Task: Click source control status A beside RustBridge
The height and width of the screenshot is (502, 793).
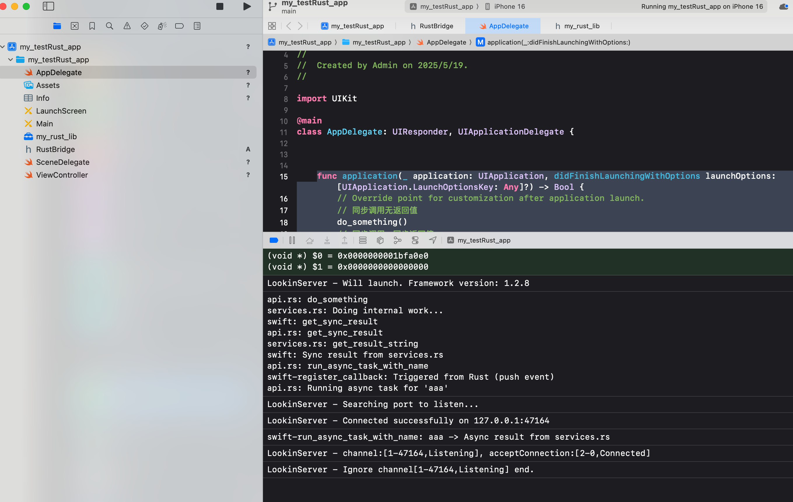Action: click(248, 149)
